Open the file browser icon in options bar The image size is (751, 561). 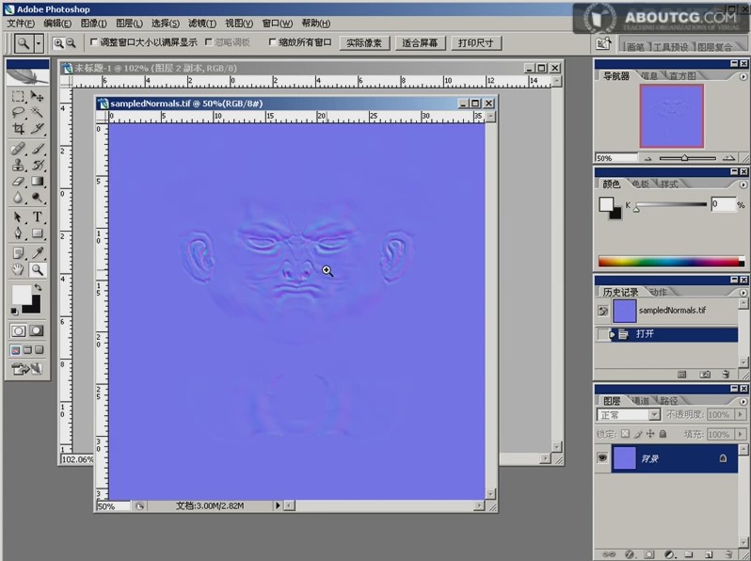[x=602, y=43]
